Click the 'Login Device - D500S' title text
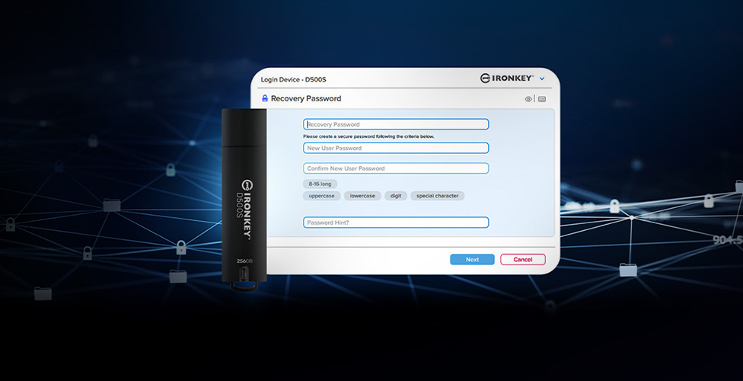 (x=293, y=80)
